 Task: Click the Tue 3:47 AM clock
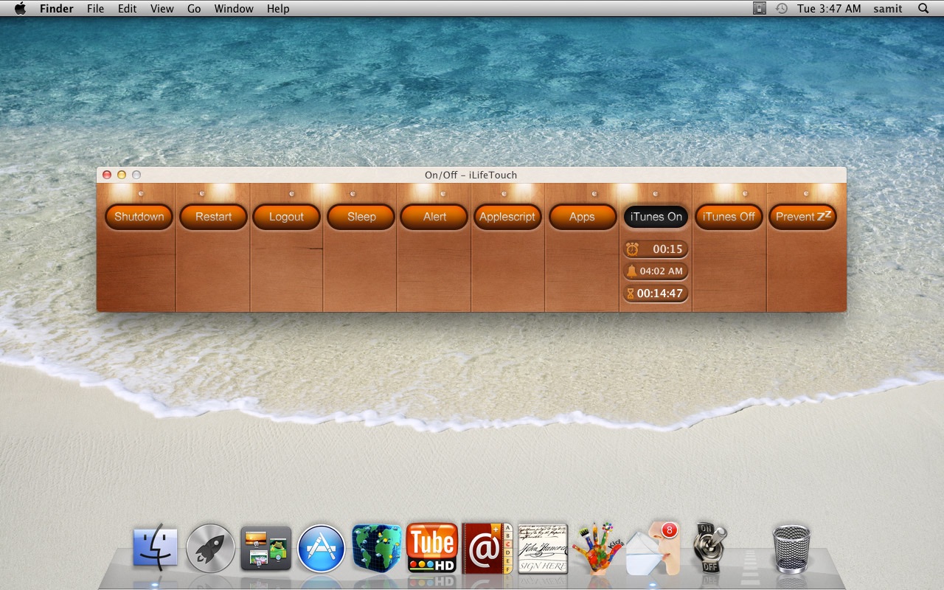[829, 9]
